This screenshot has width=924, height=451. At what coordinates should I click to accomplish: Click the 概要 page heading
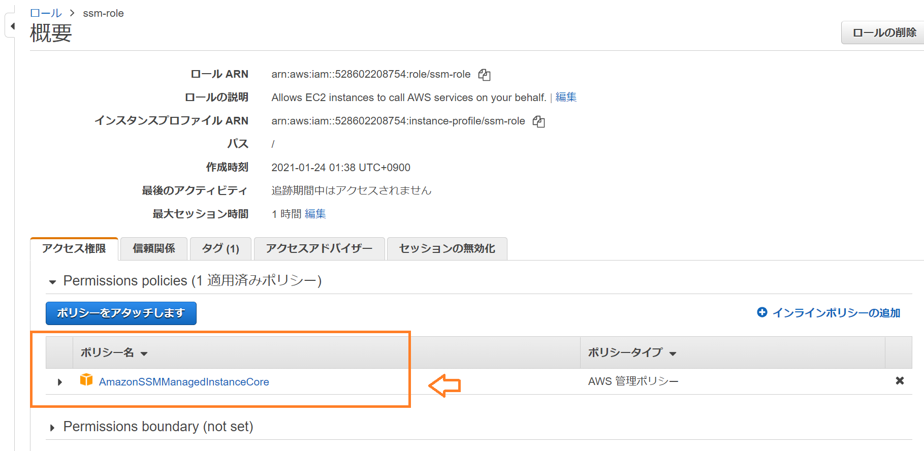point(51,34)
